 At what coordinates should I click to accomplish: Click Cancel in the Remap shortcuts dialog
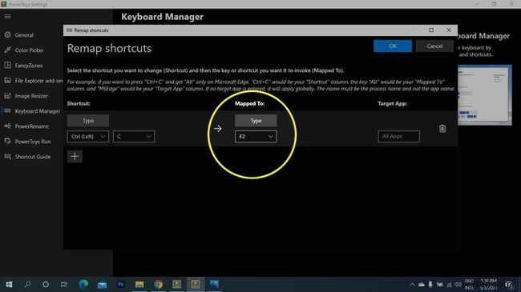click(434, 46)
